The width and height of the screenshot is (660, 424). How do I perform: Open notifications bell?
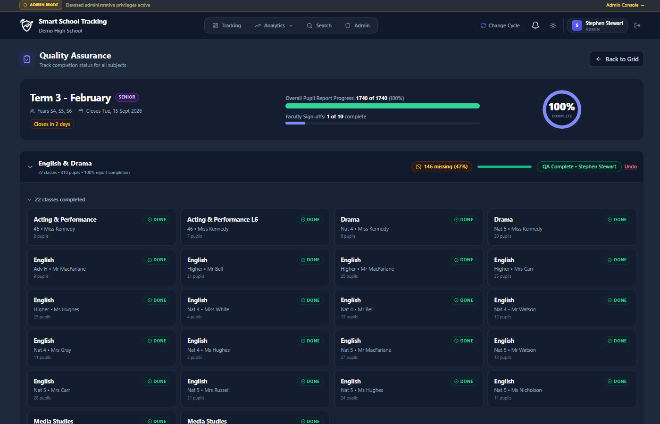pos(535,25)
